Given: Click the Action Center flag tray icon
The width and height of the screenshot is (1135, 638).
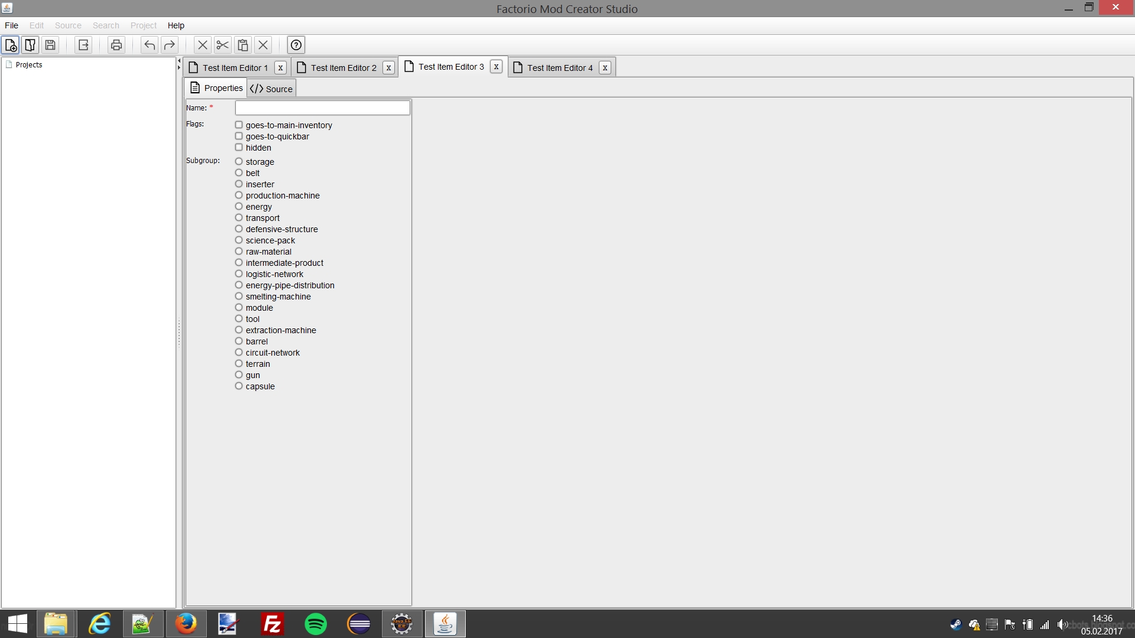Looking at the screenshot, I should [1010, 624].
